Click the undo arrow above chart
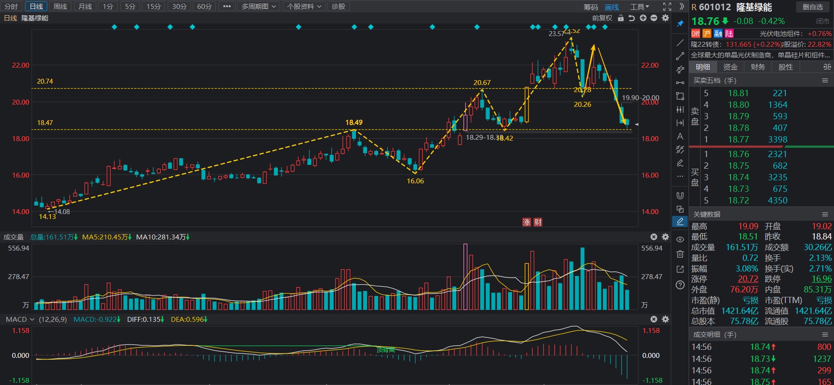Screen dimensions: 834x385 click(x=632, y=18)
